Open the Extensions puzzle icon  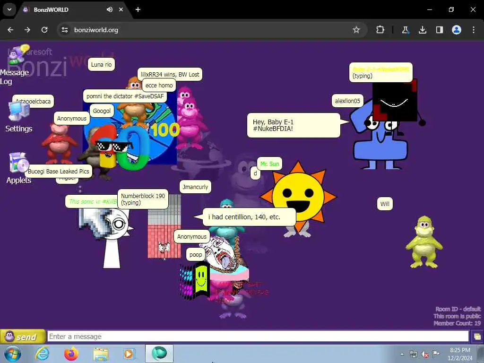click(x=380, y=30)
